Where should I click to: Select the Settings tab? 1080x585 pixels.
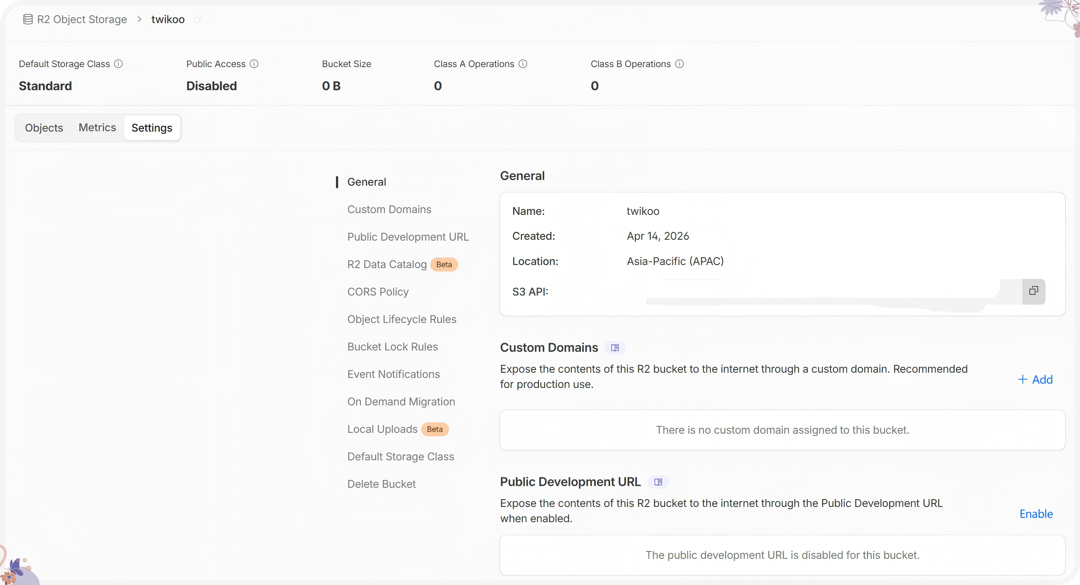pyautogui.click(x=152, y=128)
